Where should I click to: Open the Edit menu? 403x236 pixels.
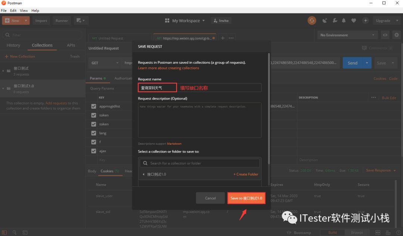[x=13, y=10]
